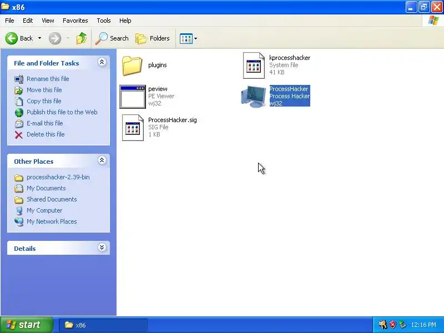Screen dimensions: 444x333
Task: Collapse the Other Places panel
Action: [x=102, y=160]
